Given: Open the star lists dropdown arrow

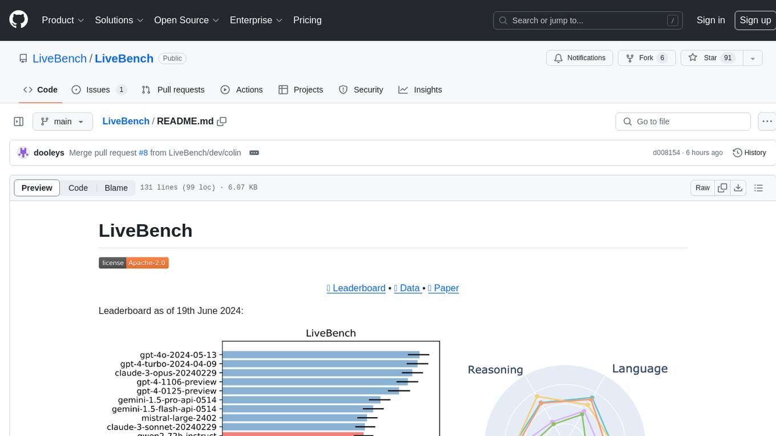Looking at the screenshot, I should tap(753, 58).
